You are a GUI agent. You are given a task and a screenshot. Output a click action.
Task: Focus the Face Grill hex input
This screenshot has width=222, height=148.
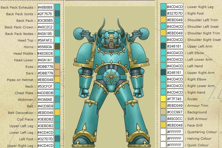click(175, 125)
